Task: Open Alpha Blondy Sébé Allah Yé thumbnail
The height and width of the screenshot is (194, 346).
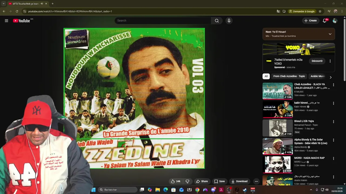Action: [x=278, y=146]
